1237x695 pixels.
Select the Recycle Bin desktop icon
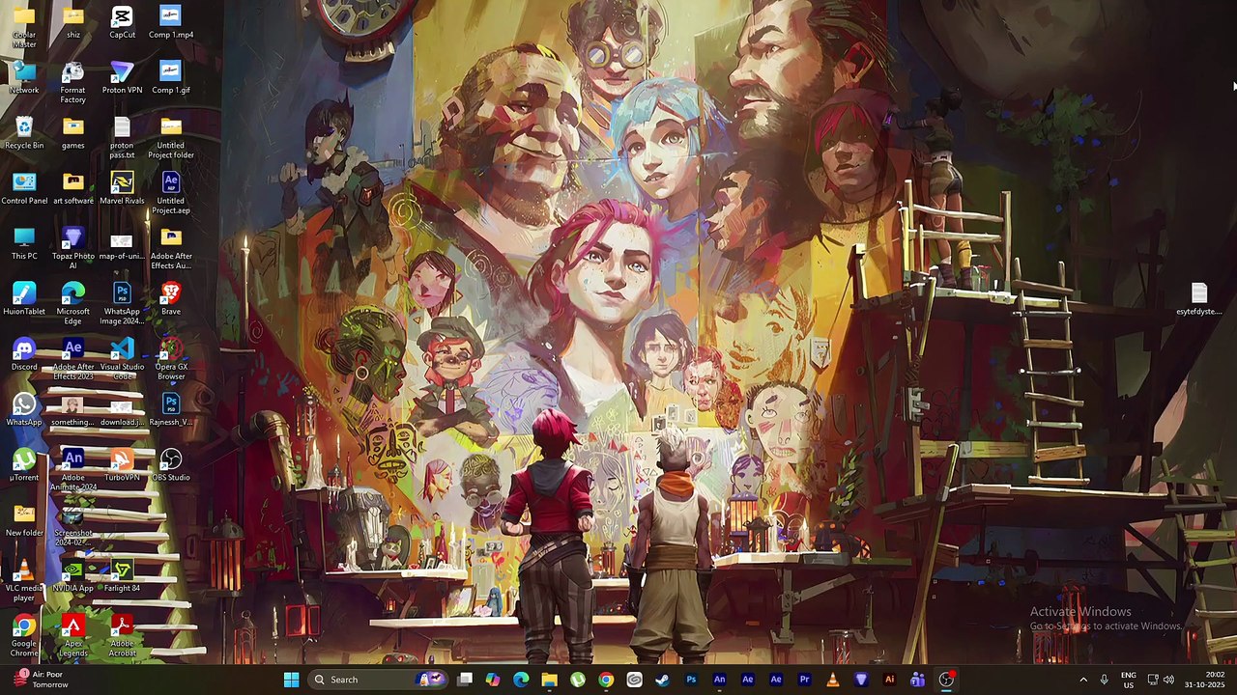[x=24, y=133]
